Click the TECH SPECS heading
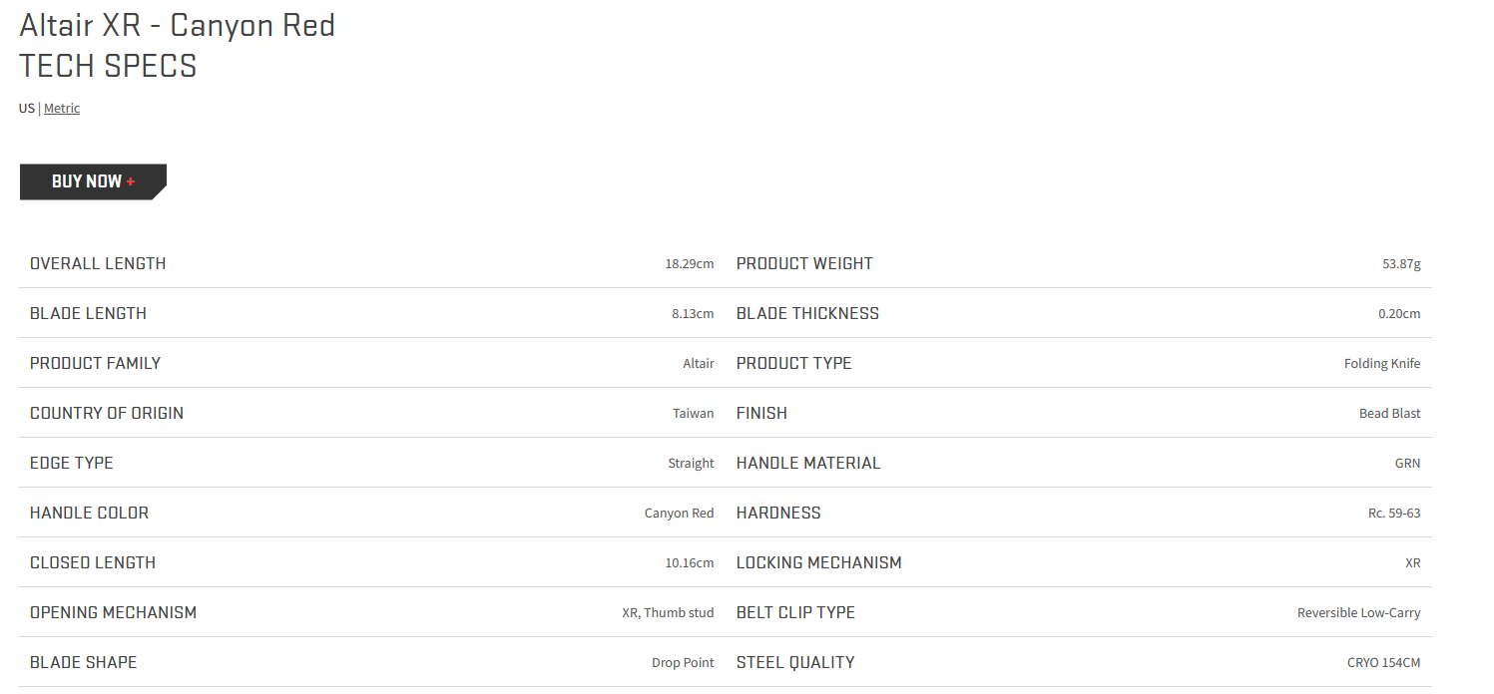1494x694 pixels. (108, 66)
